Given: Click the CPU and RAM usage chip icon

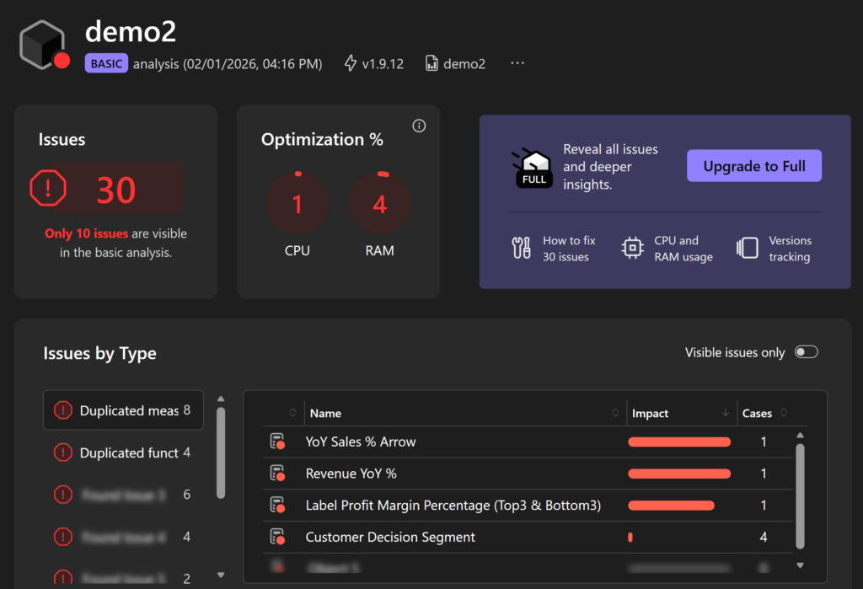Looking at the screenshot, I should 632,249.
